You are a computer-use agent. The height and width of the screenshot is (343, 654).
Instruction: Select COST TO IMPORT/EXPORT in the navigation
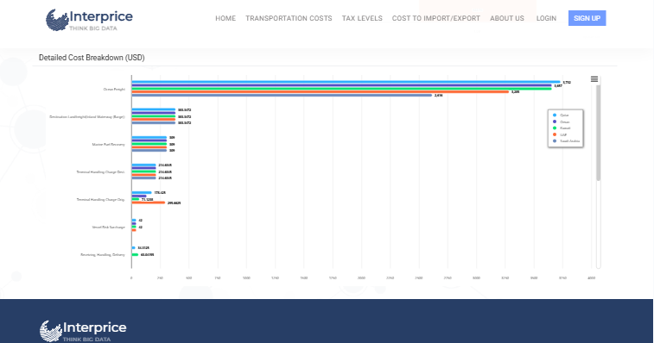coord(436,18)
